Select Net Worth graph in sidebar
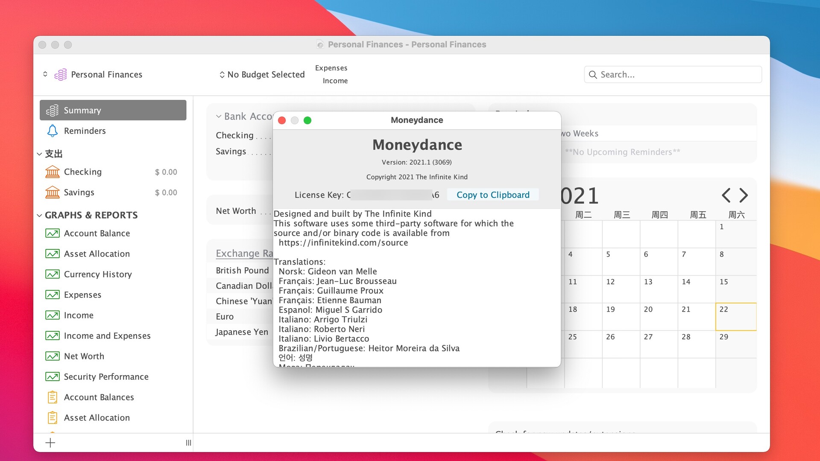The height and width of the screenshot is (461, 820). tap(84, 356)
